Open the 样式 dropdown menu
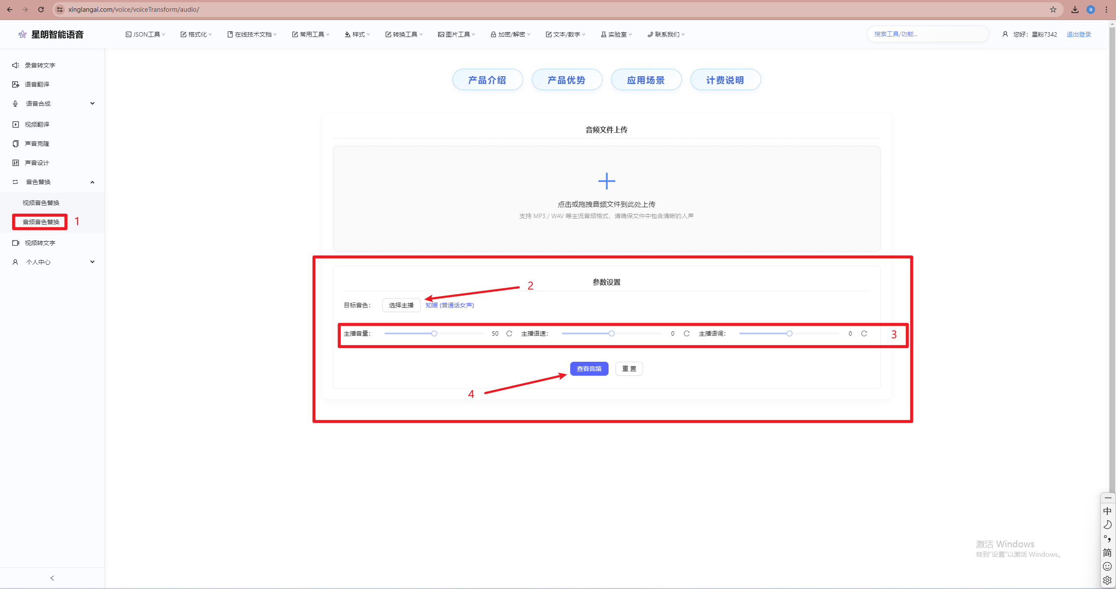Viewport: 1116px width, 589px height. tap(357, 34)
